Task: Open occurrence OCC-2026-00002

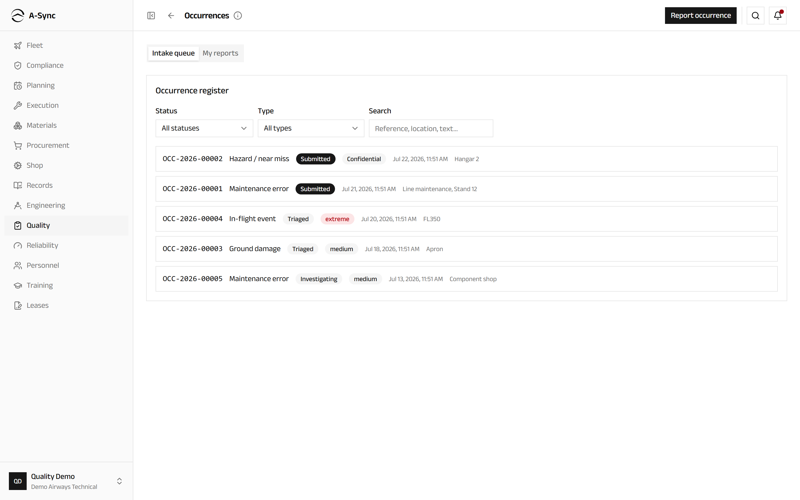Action: pos(466,159)
